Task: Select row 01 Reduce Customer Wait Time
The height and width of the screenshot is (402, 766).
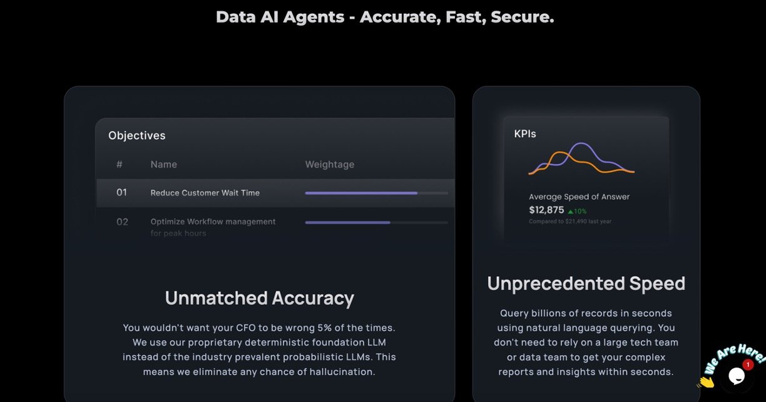Action: tap(205, 193)
